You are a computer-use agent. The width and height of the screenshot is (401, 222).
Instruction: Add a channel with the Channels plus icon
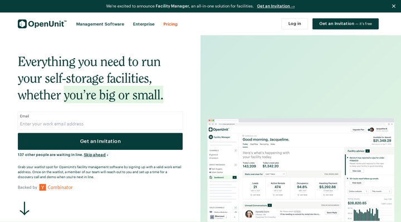[236, 150]
